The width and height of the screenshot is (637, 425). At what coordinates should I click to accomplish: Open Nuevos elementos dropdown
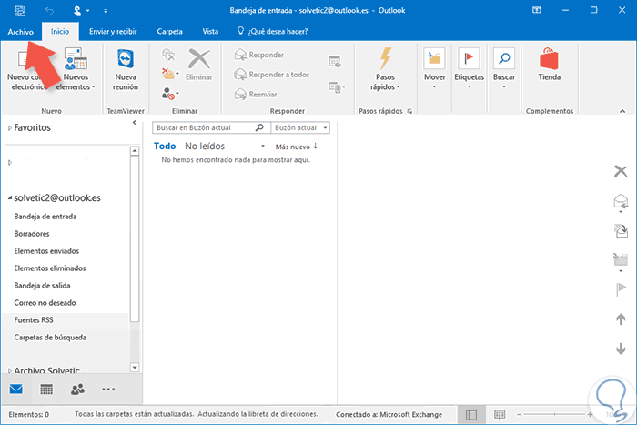click(76, 69)
